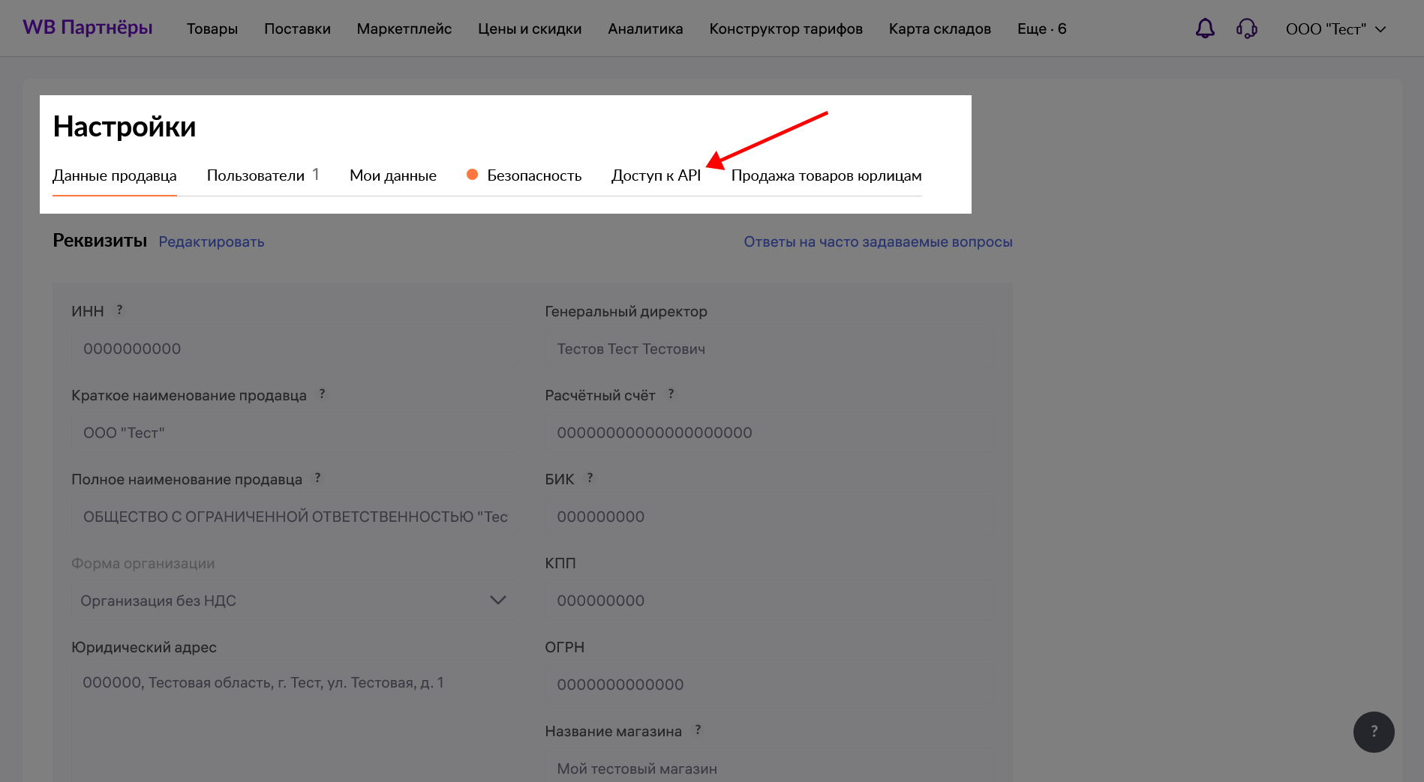Open the Маркетплейс menu

[x=404, y=29]
